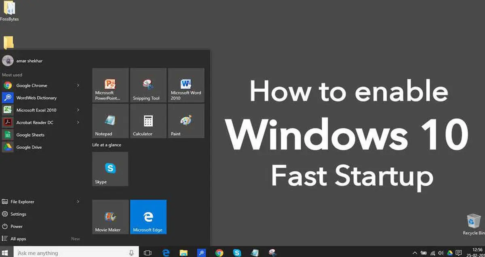Click the volume speaker tray icon

(x=441, y=253)
